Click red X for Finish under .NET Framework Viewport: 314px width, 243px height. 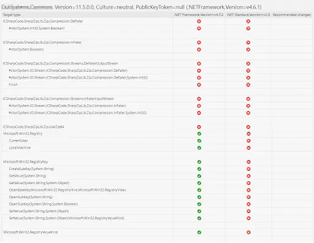point(199,85)
